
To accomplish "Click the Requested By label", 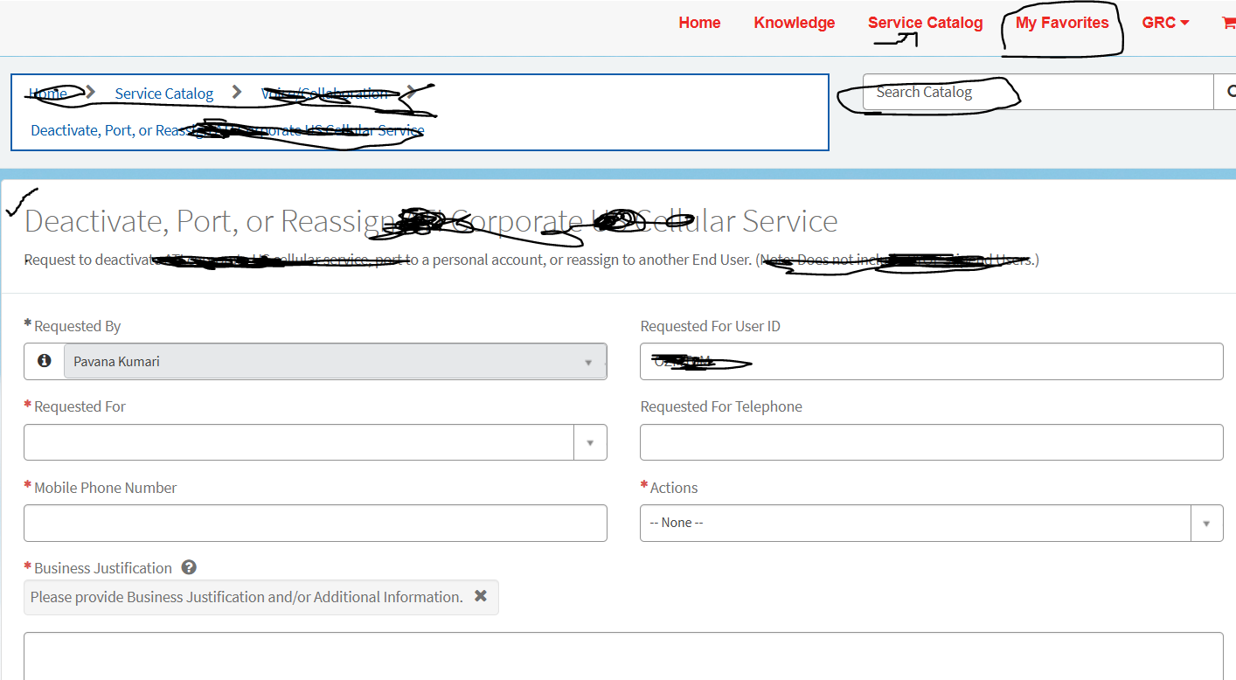I will [x=77, y=326].
